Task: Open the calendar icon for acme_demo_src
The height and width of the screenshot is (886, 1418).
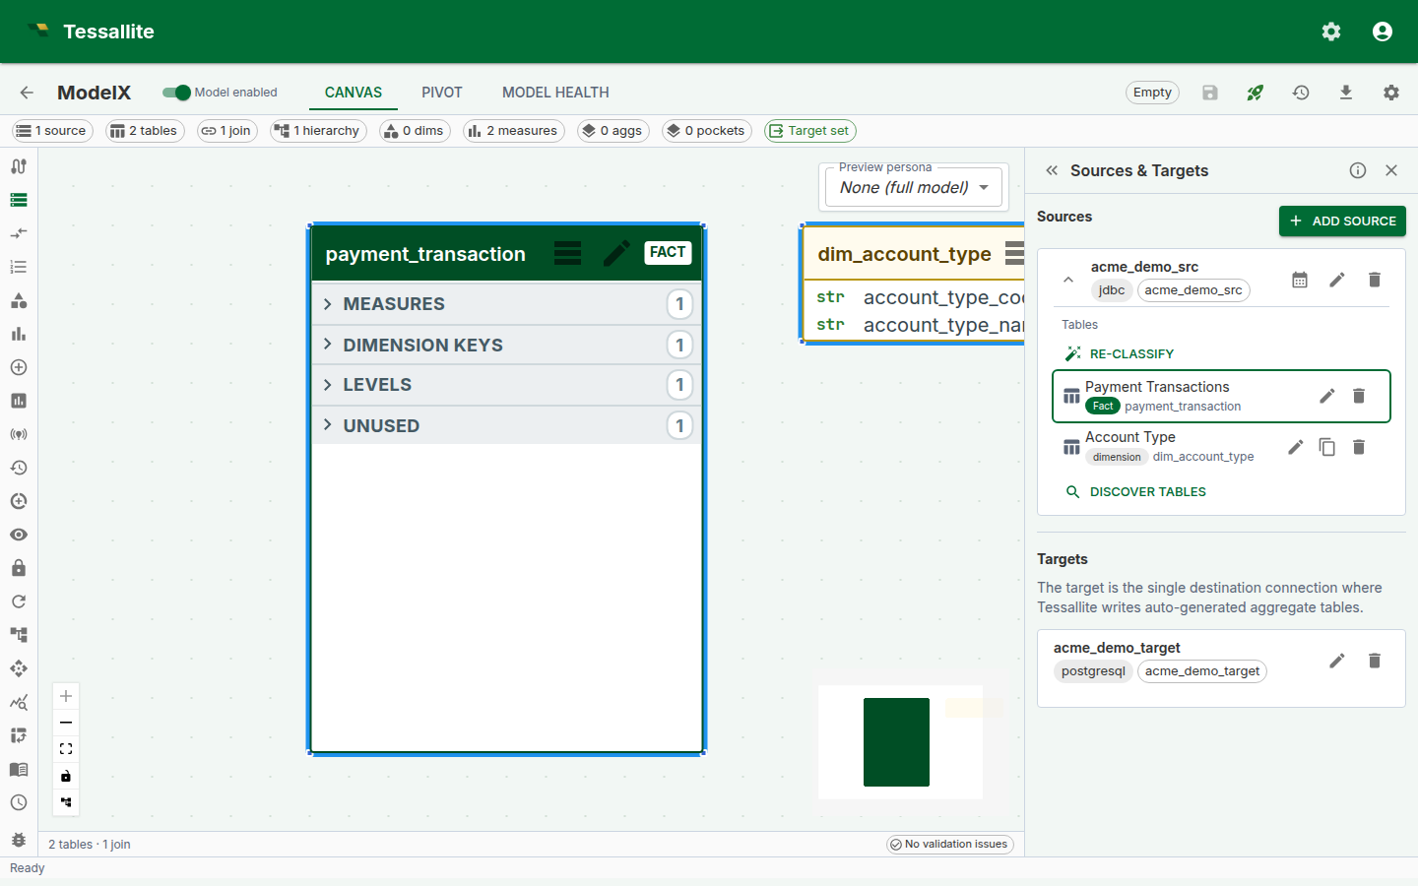Action: point(1300,280)
